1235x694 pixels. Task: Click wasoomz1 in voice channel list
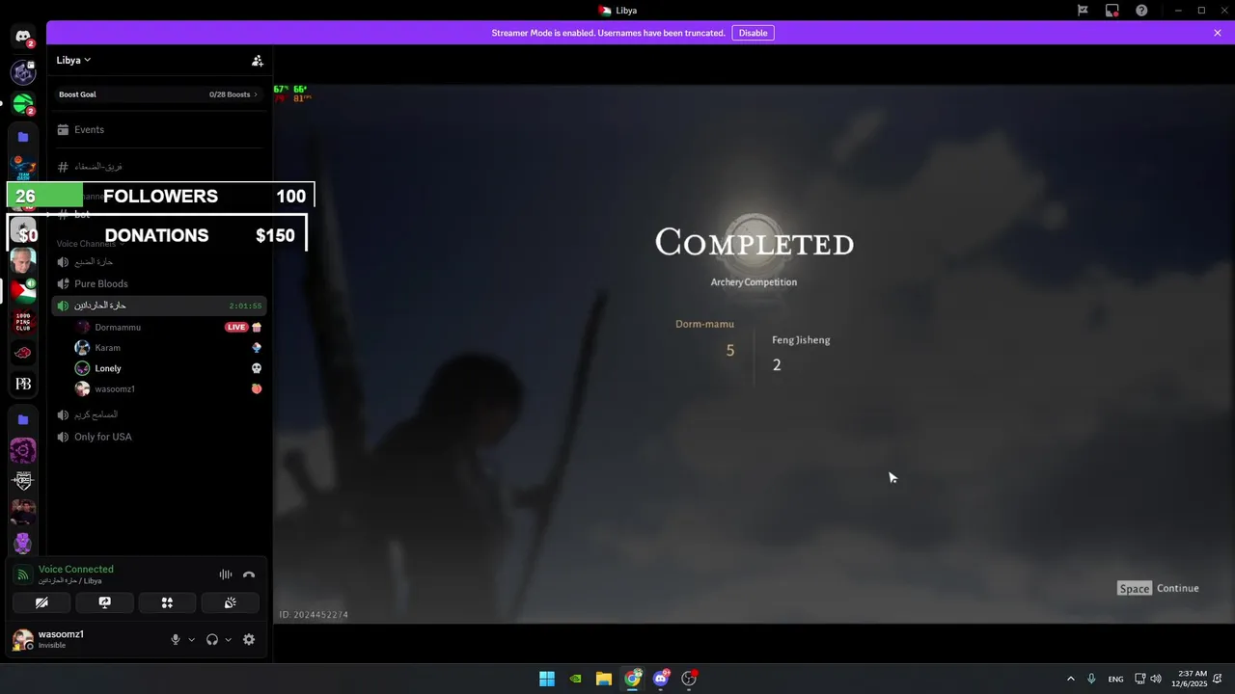tap(114, 389)
